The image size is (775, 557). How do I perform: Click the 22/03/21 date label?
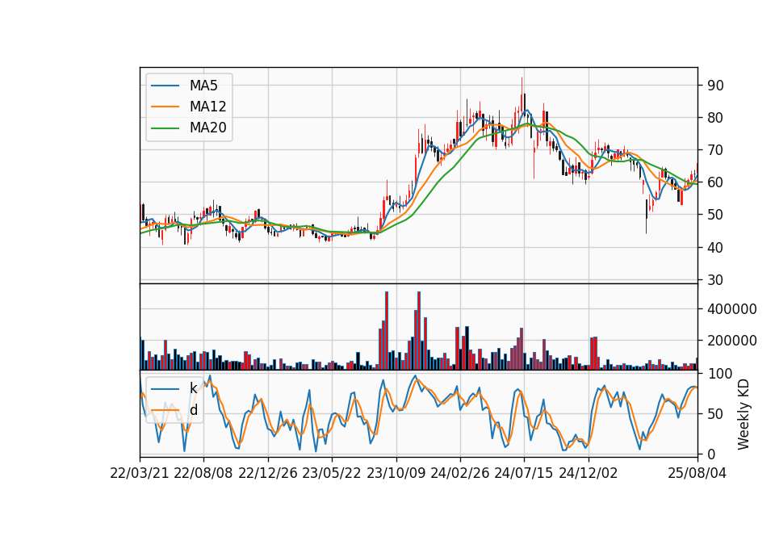click(140, 473)
